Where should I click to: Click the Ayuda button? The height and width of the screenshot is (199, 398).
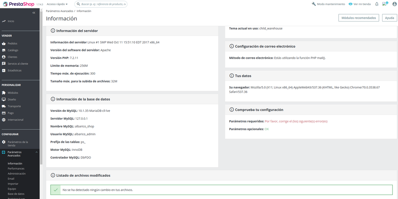388,18
